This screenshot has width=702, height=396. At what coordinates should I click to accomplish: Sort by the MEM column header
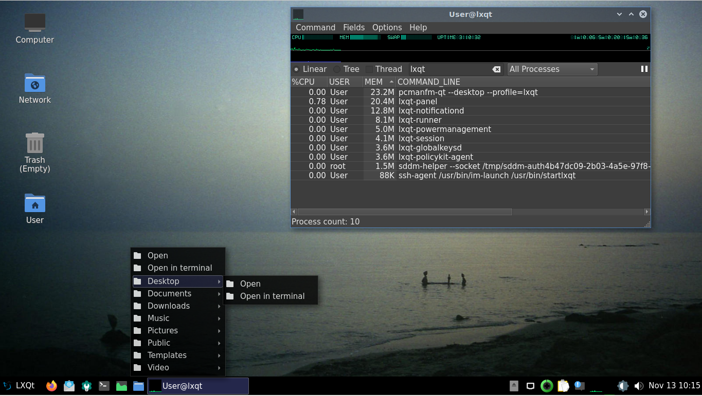374,82
